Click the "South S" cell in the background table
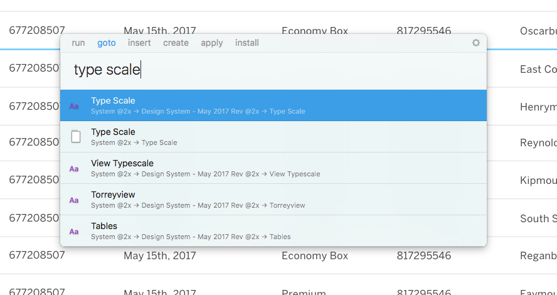This screenshot has height=295, width=557. [538, 218]
